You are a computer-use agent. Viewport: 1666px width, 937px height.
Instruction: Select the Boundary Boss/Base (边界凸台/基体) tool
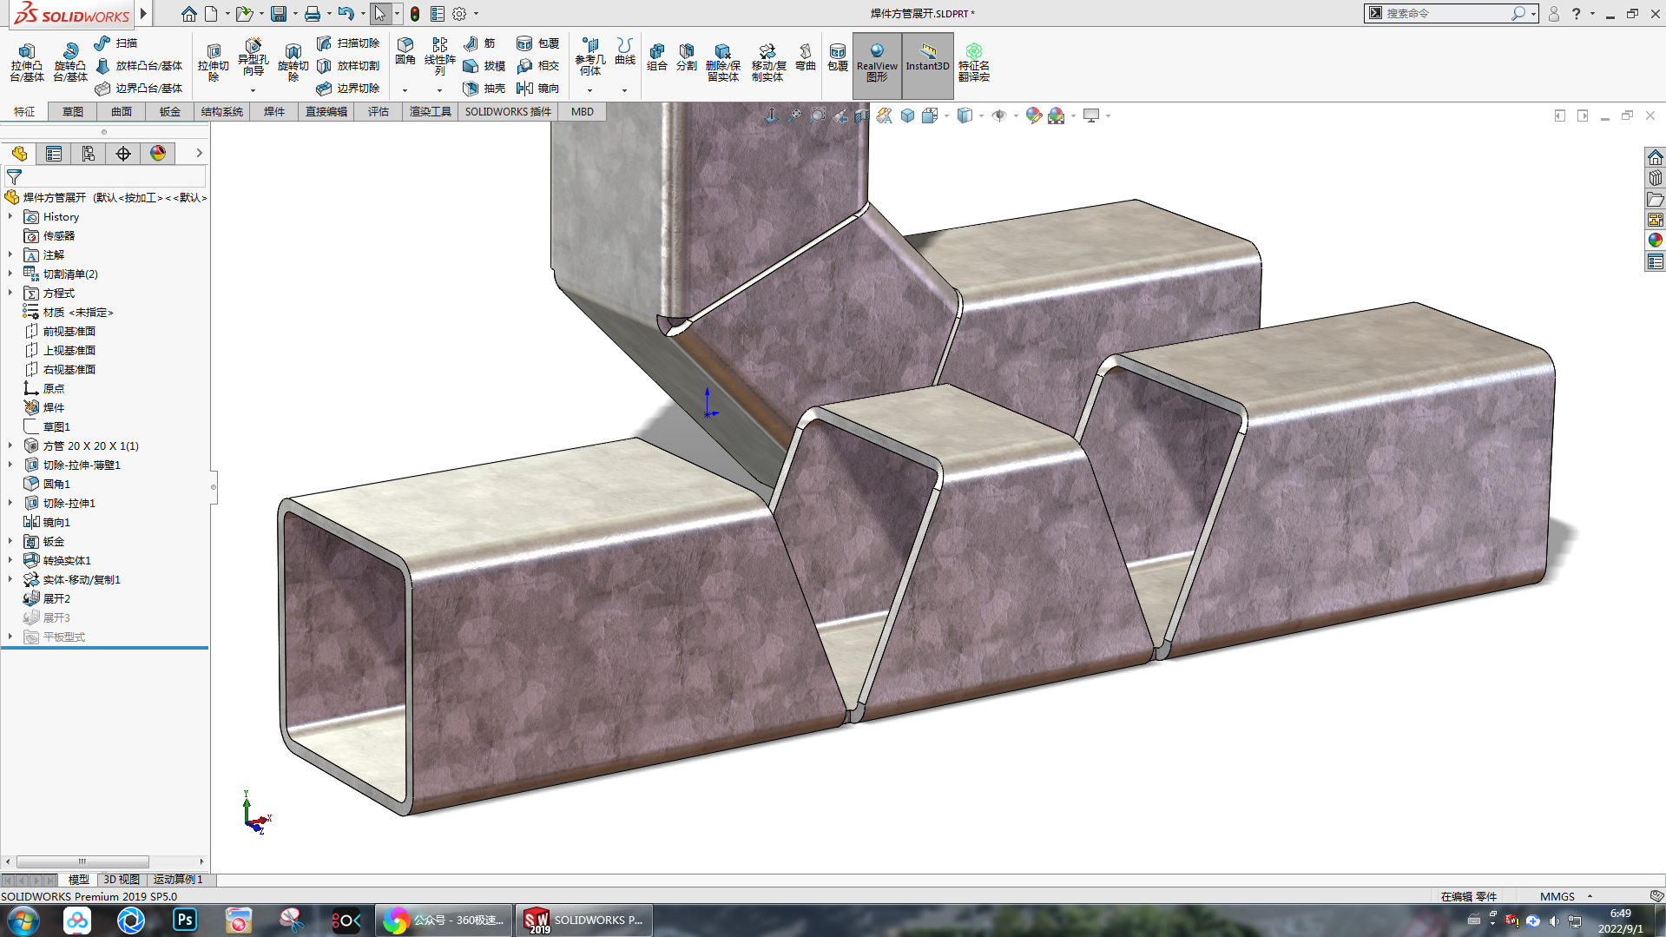[x=139, y=88]
